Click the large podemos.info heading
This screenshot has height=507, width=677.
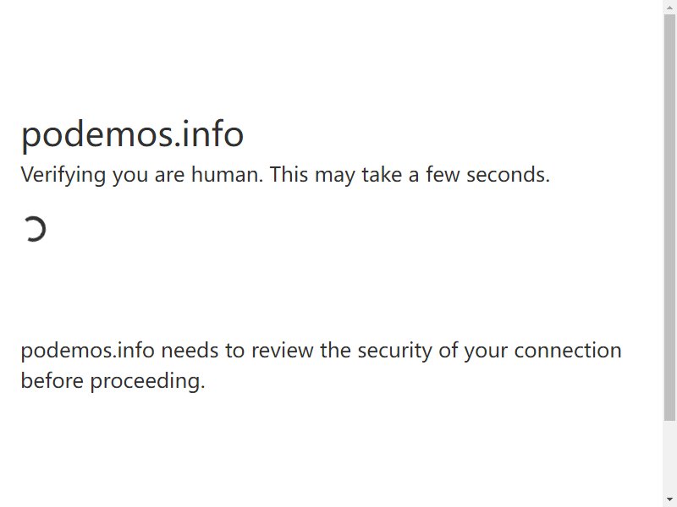pos(133,134)
